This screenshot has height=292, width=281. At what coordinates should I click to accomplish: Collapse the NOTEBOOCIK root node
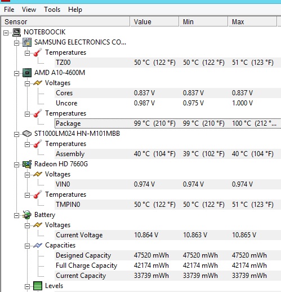6,33
